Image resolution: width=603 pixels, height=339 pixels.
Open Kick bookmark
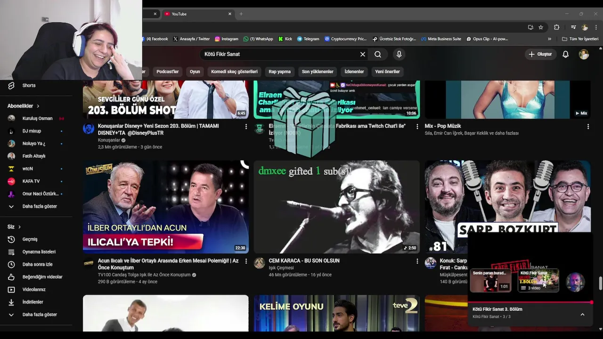[x=285, y=39]
